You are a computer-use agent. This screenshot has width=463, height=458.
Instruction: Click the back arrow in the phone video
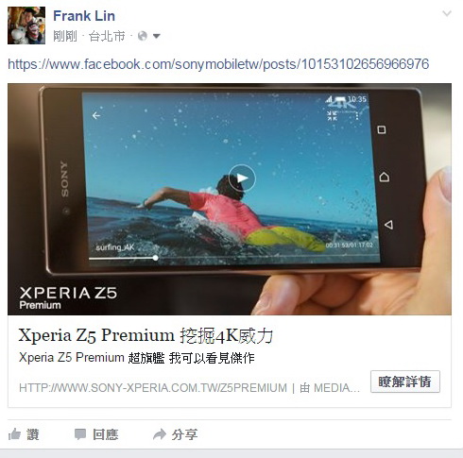point(96,115)
